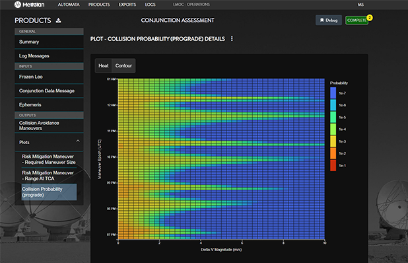The height and width of the screenshot is (263, 408).
Task: Click the LMOC - OPERATIONS label
Action: [x=191, y=5]
